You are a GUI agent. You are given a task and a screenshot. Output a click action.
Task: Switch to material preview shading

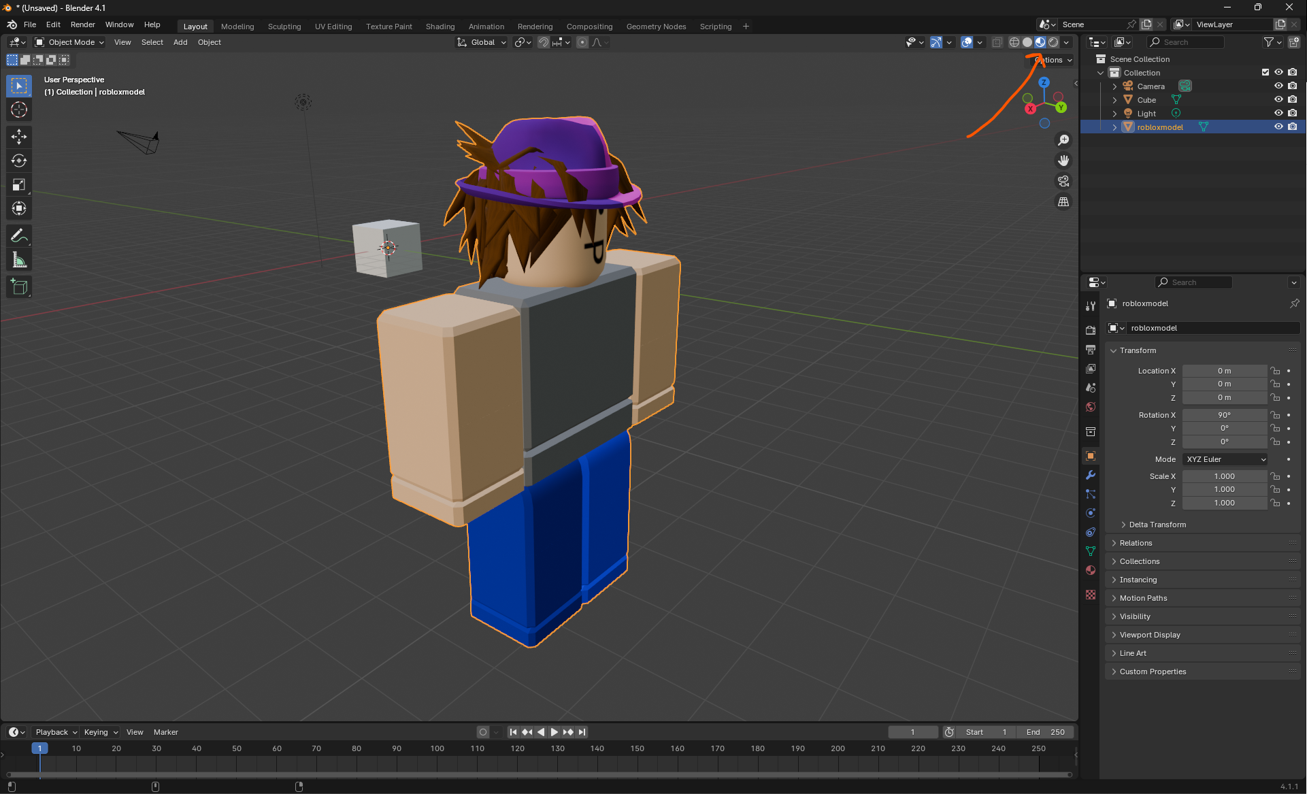(x=1040, y=42)
